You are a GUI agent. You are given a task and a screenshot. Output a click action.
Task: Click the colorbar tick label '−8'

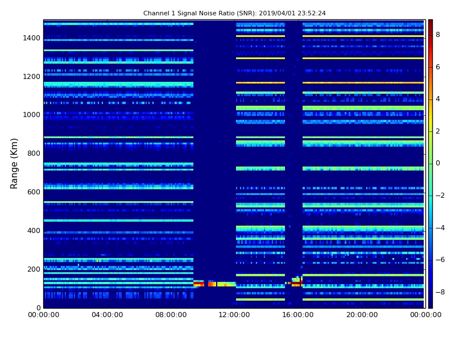440,292
